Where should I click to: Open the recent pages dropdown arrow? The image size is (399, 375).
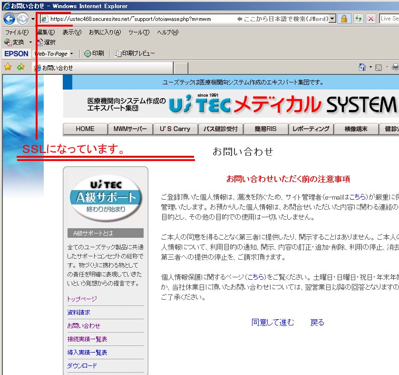point(33,19)
